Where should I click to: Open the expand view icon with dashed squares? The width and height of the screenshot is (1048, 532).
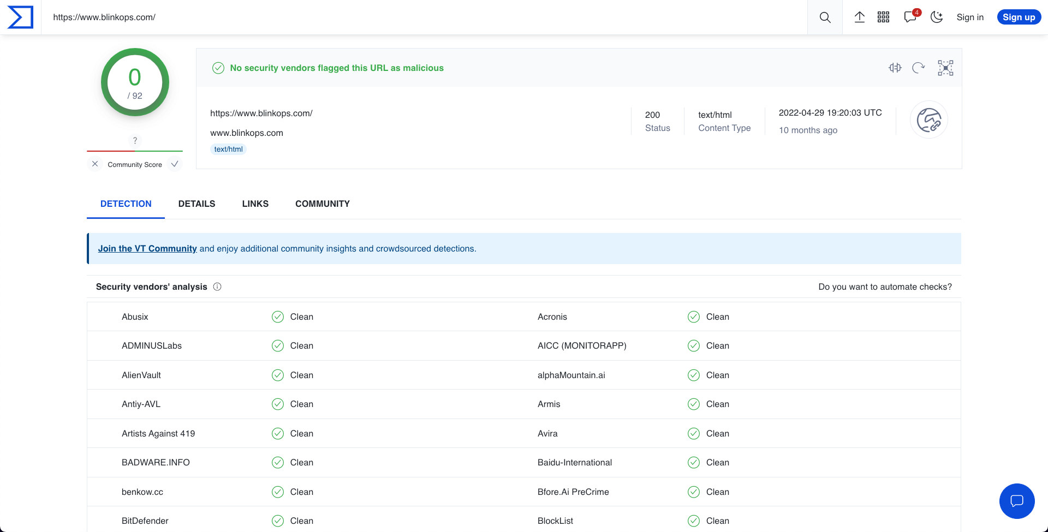[x=945, y=68]
